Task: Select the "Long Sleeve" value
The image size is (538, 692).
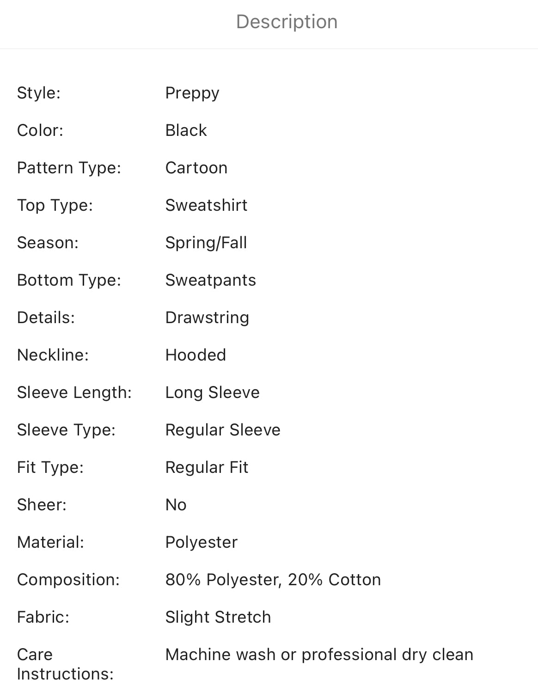Action: pyautogui.click(x=212, y=392)
